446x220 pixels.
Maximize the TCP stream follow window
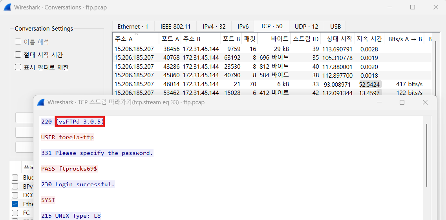(402, 102)
